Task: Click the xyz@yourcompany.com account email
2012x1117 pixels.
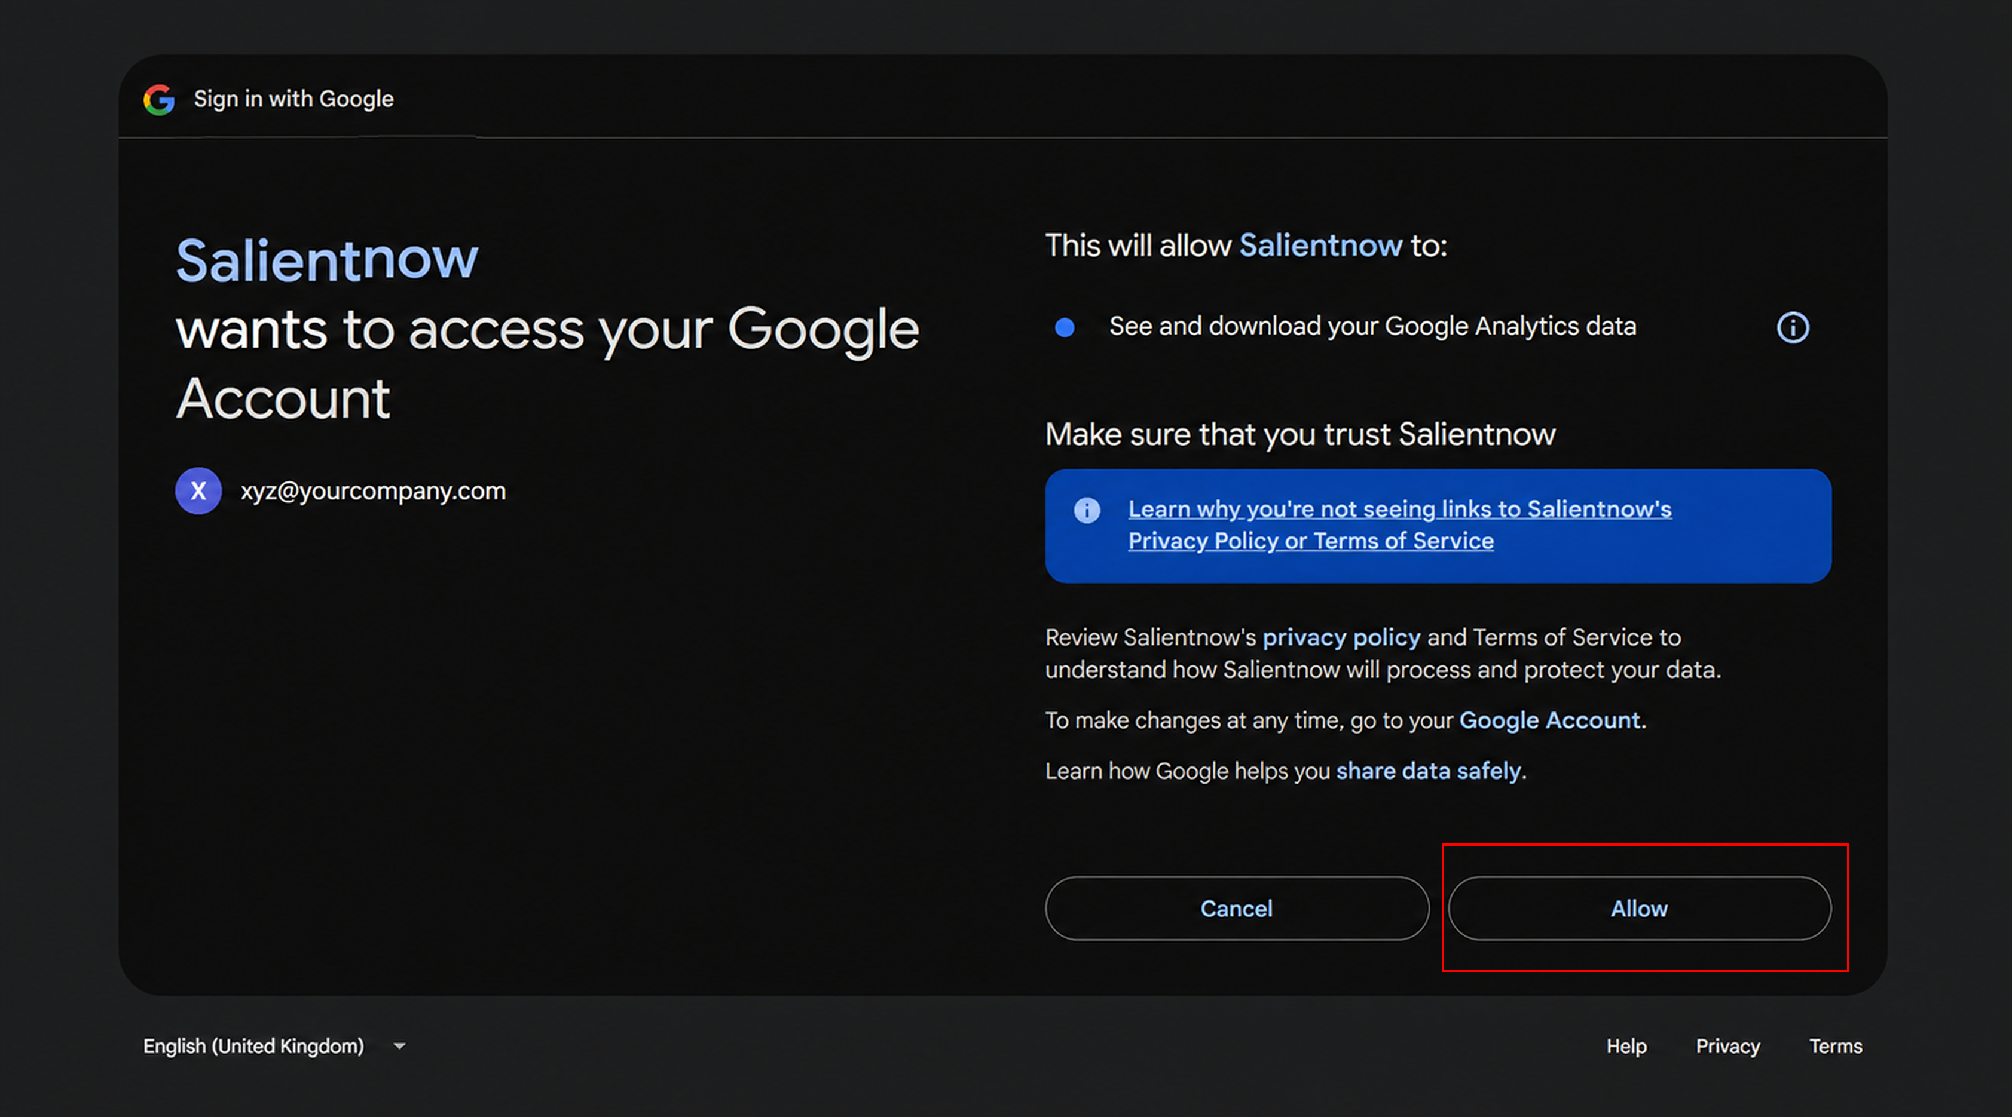Action: pyautogui.click(x=374, y=491)
